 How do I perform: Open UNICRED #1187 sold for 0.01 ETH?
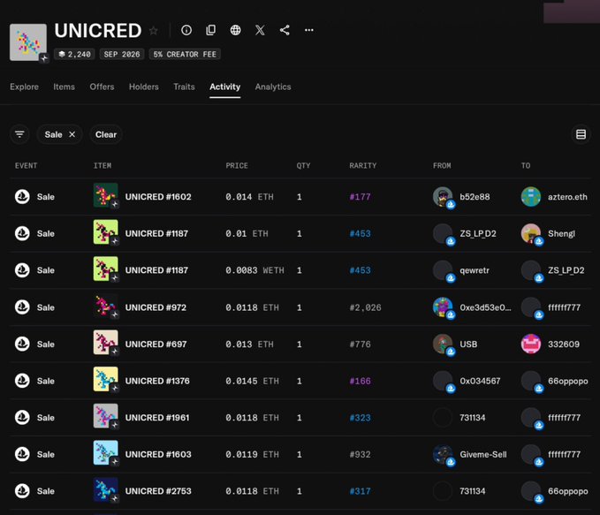(x=156, y=233)
